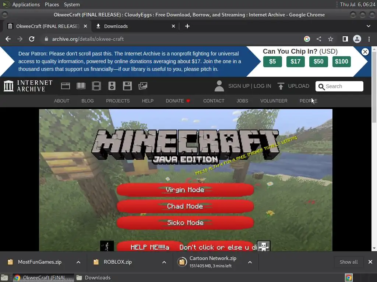The image size is (377, 282).
Task: Click the UPLOAD link
Action: point(299,86)
